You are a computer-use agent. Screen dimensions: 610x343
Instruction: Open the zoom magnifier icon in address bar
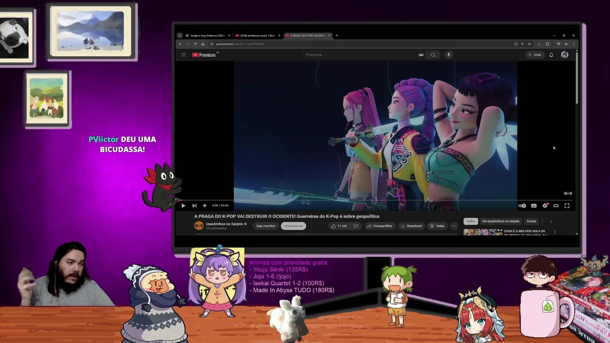coord(522,44)
